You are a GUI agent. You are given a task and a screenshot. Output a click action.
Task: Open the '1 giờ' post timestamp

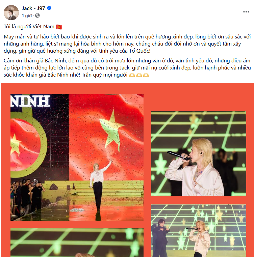27,16
